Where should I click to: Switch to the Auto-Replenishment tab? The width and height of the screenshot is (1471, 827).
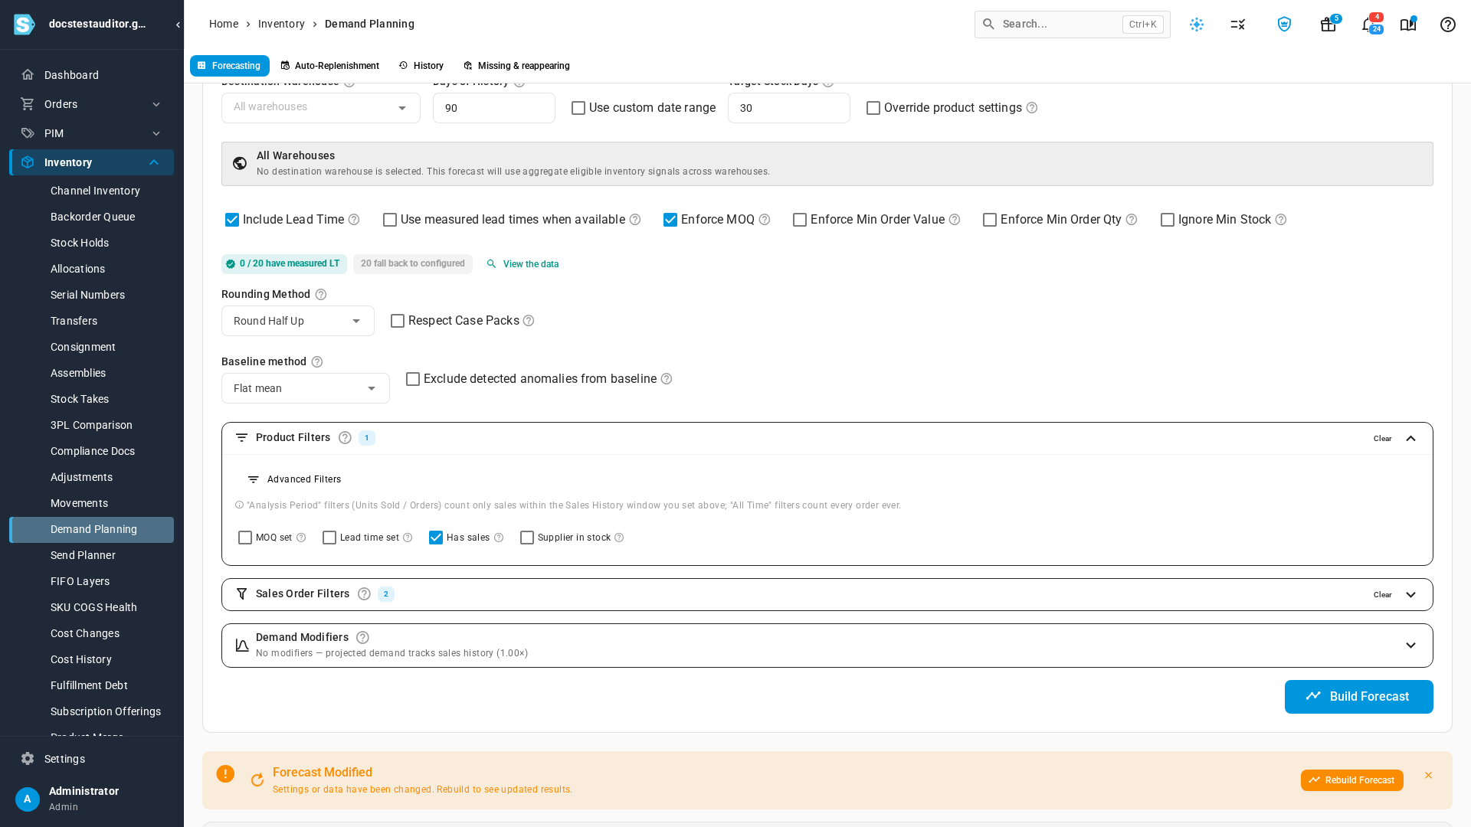(330, 66)
